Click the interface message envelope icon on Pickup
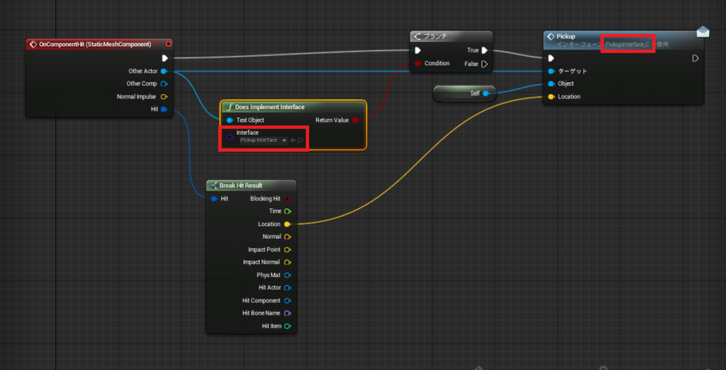 pos(703,32)
